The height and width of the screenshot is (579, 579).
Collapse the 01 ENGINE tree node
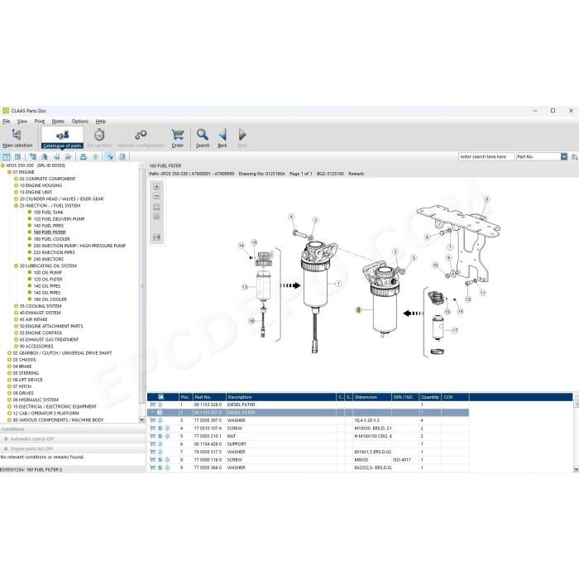pos(10,172)
